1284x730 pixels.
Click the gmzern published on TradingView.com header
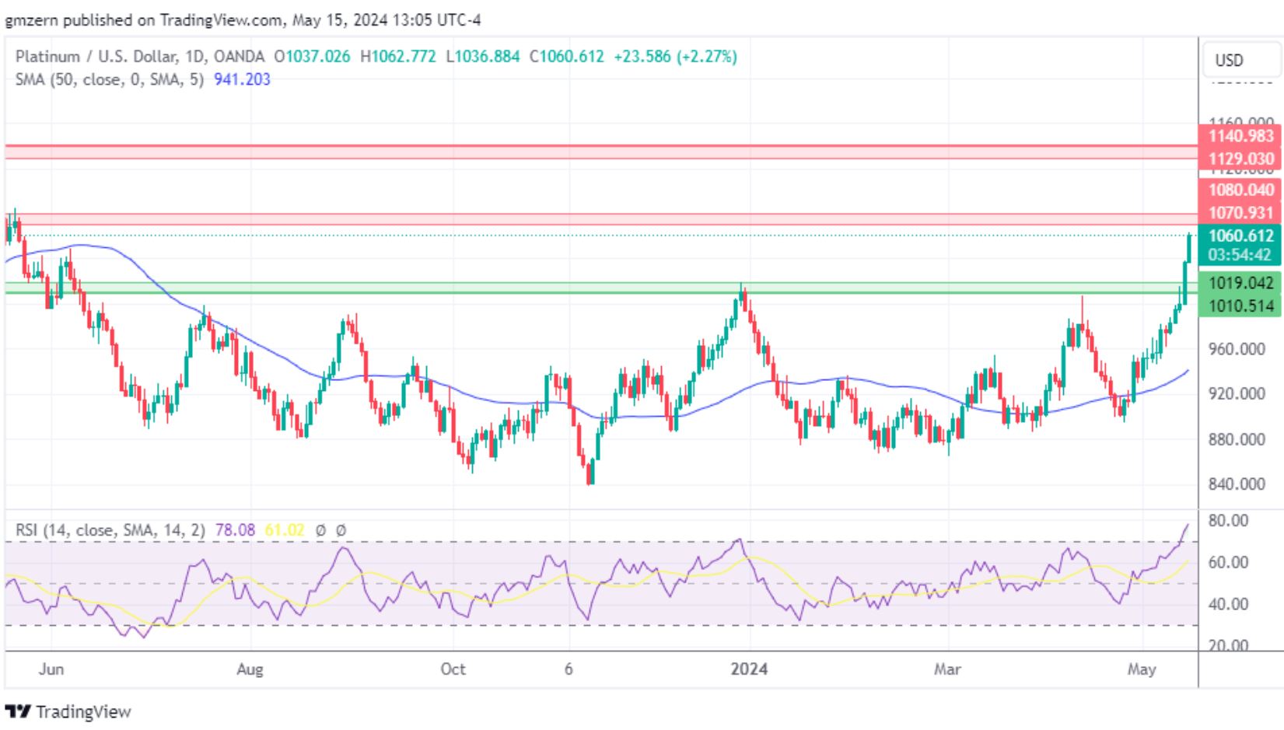click(243, 20)
